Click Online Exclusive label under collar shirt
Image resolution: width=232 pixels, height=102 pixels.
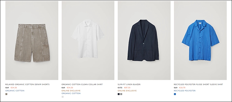click(71, 91)
